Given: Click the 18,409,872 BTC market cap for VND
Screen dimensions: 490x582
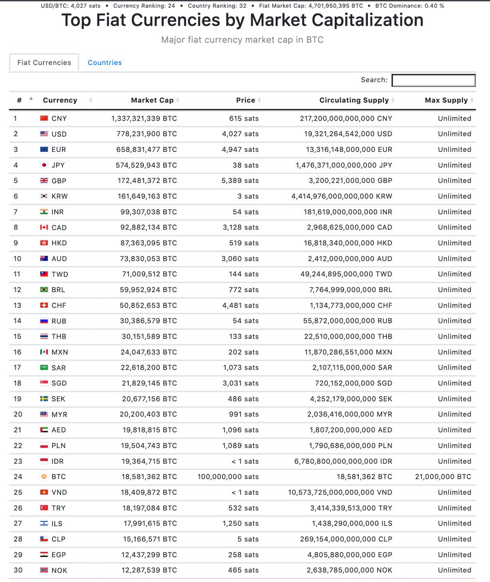Looking at the screenshot, I should [149, 492].
